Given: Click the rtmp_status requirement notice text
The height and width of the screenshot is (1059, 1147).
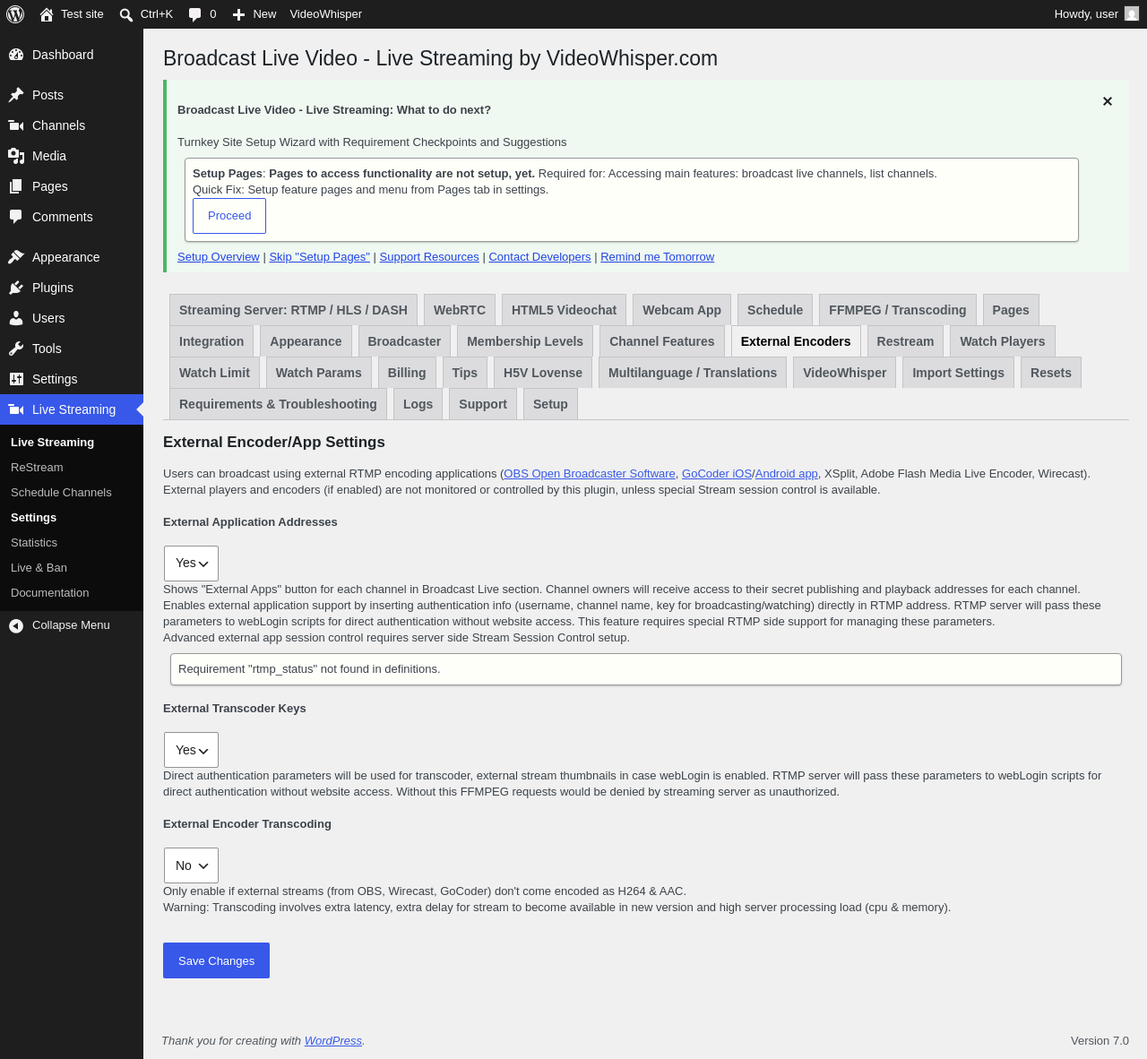Looking at the screenshot, I should pyautogui.click(x=309, y=669).
